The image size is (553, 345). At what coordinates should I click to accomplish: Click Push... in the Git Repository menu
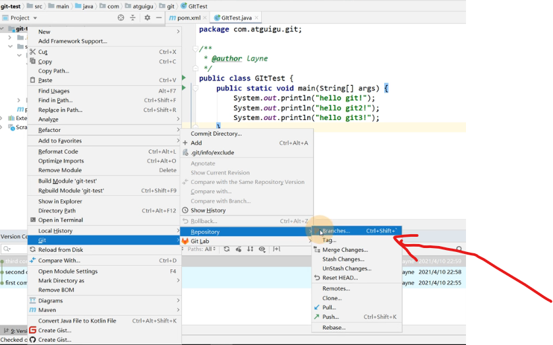pos(330,317)
